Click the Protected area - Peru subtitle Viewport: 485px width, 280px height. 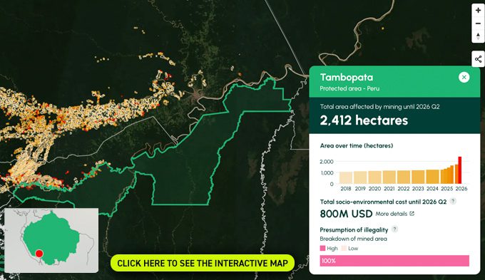[349, 88]
